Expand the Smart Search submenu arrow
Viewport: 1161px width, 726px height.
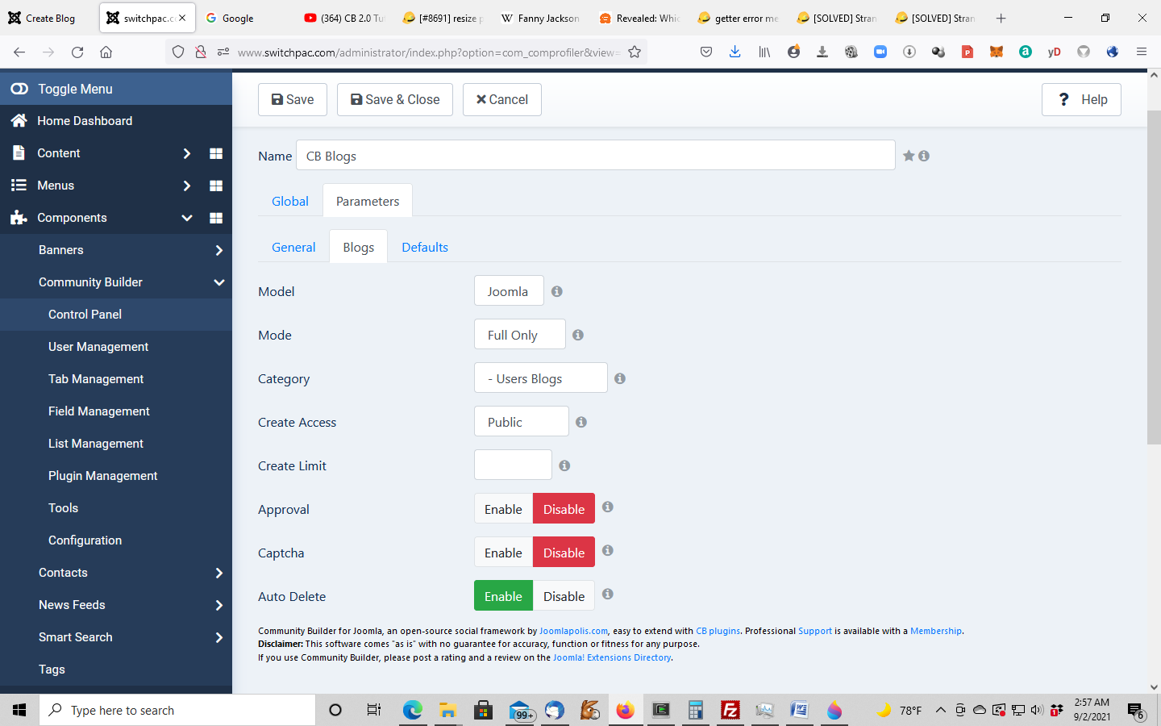pyautogui.click(x=218, y=637)
